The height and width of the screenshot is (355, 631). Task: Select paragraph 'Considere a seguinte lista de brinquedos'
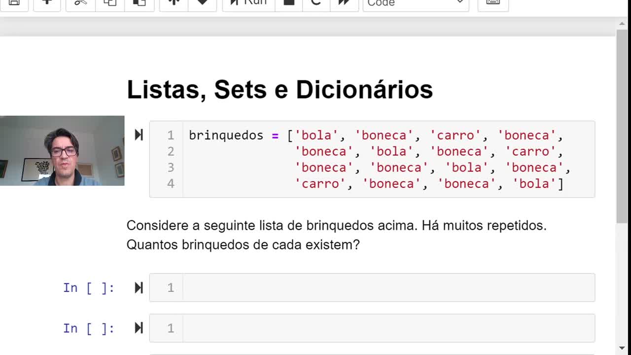coord(337,226)
